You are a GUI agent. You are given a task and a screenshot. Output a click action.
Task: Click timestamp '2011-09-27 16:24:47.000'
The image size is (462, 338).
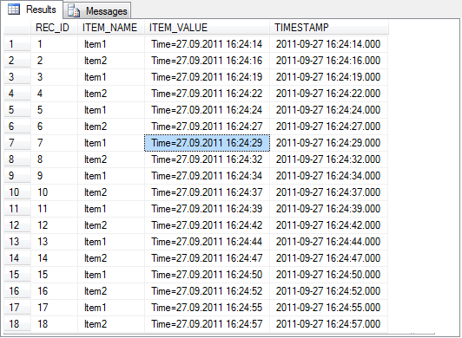click(x=329, y=258)
